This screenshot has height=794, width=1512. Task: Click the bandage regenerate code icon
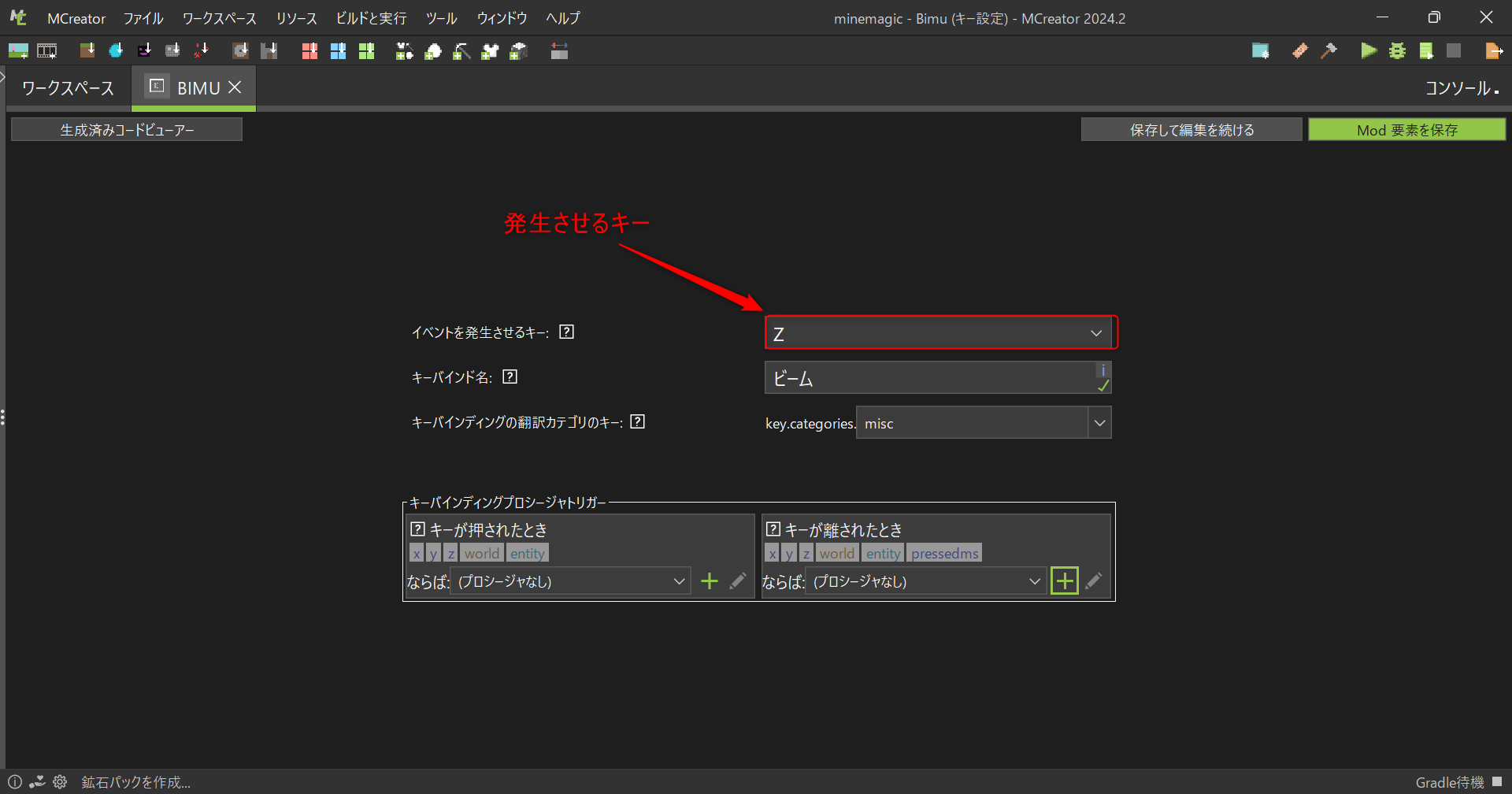pos(1300,51)
